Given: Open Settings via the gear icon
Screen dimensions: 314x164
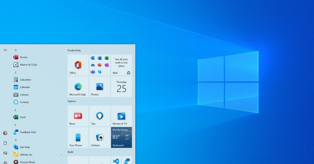Looking at the screenshot, I should [5, 162].
